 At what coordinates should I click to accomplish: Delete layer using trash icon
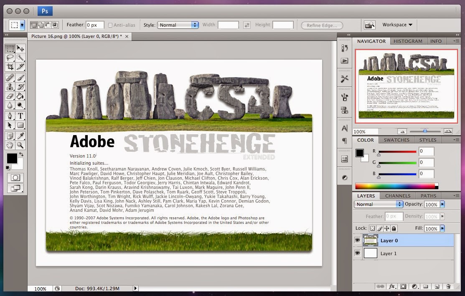[448, 286]
